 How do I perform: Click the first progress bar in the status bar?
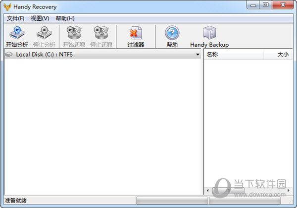point(172,201)
